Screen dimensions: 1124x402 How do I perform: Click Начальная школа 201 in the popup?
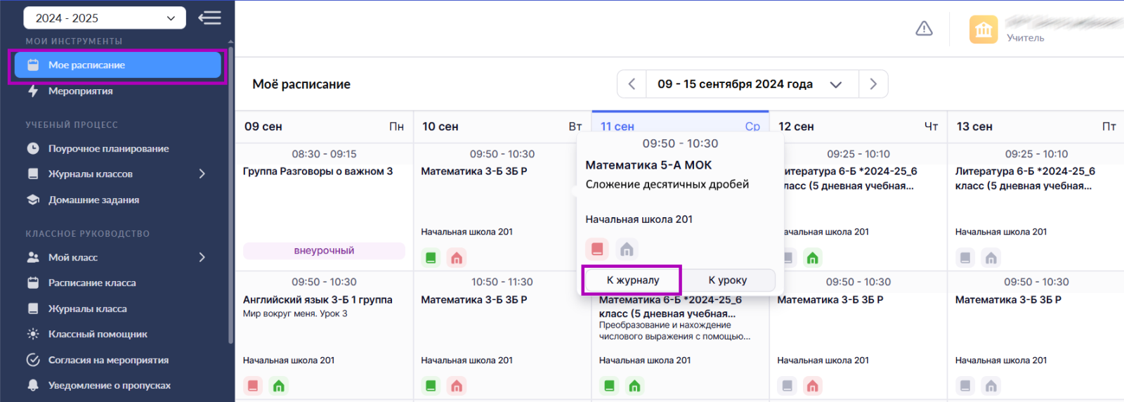pos(639,219)
